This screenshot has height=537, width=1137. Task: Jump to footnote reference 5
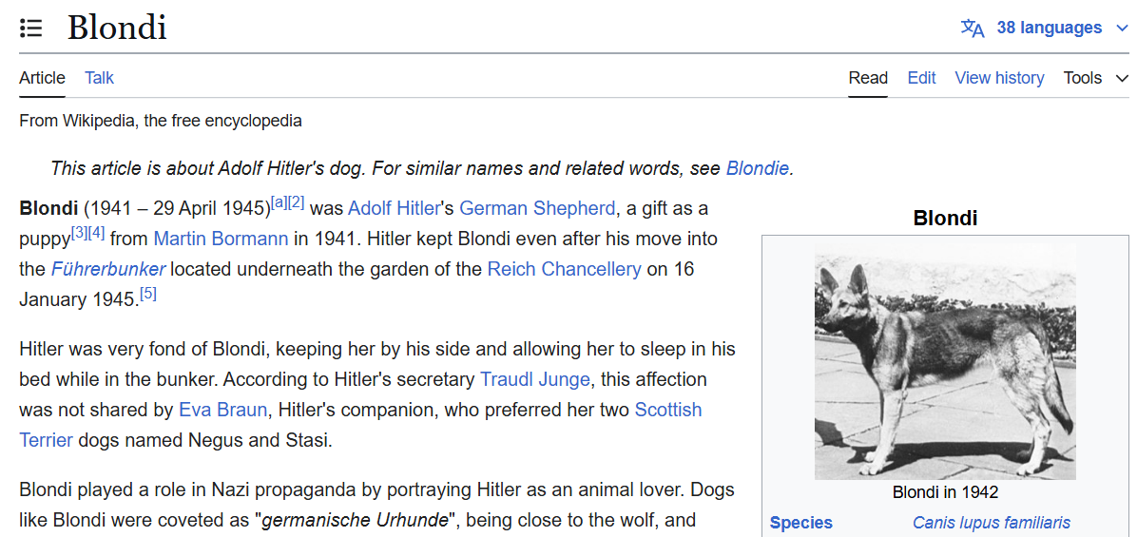pos(148,295)
